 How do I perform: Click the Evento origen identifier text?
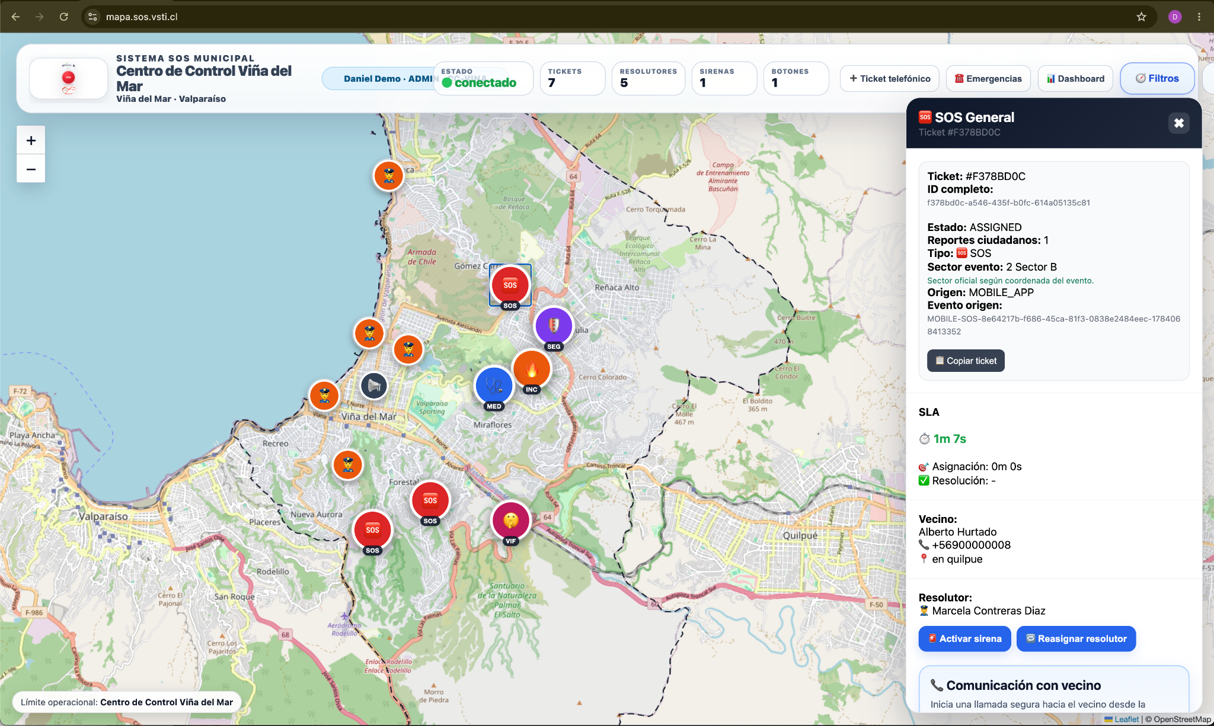(x=1053, y=325)
